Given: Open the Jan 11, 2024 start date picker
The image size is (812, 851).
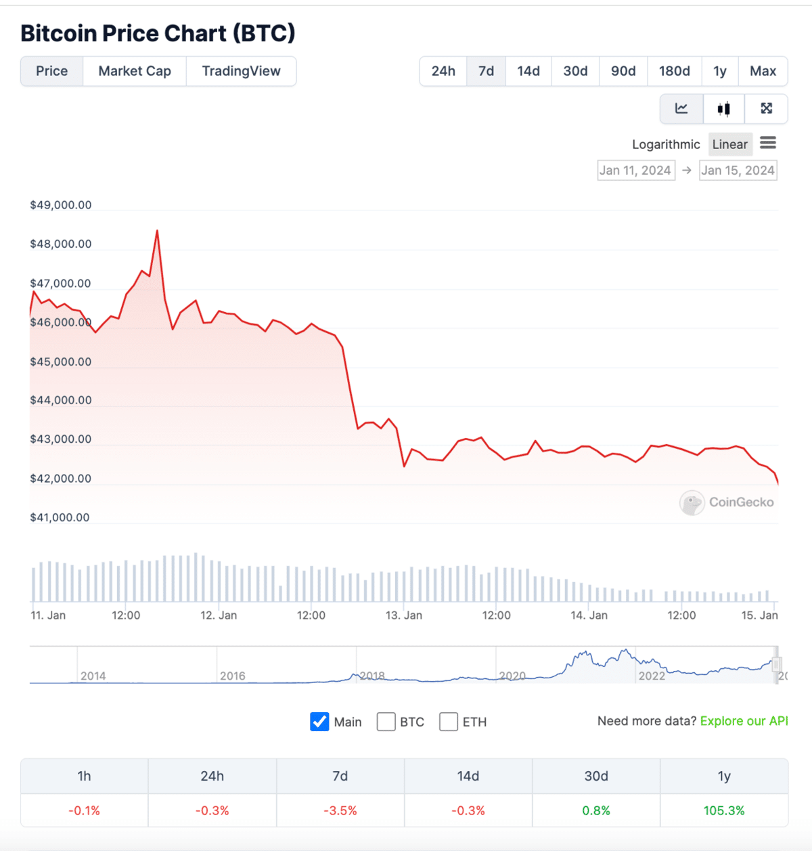Looking at the screenshot, I should click(x=635, y=170).
